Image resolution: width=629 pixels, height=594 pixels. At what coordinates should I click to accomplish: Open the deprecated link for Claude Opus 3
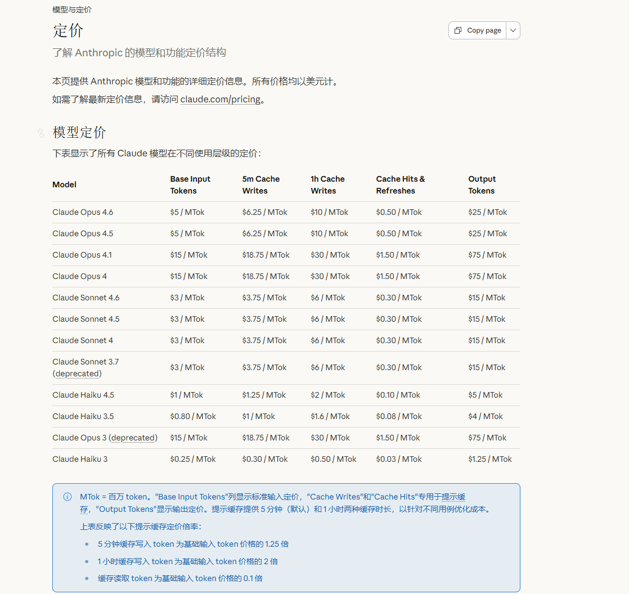pos(133,438)
